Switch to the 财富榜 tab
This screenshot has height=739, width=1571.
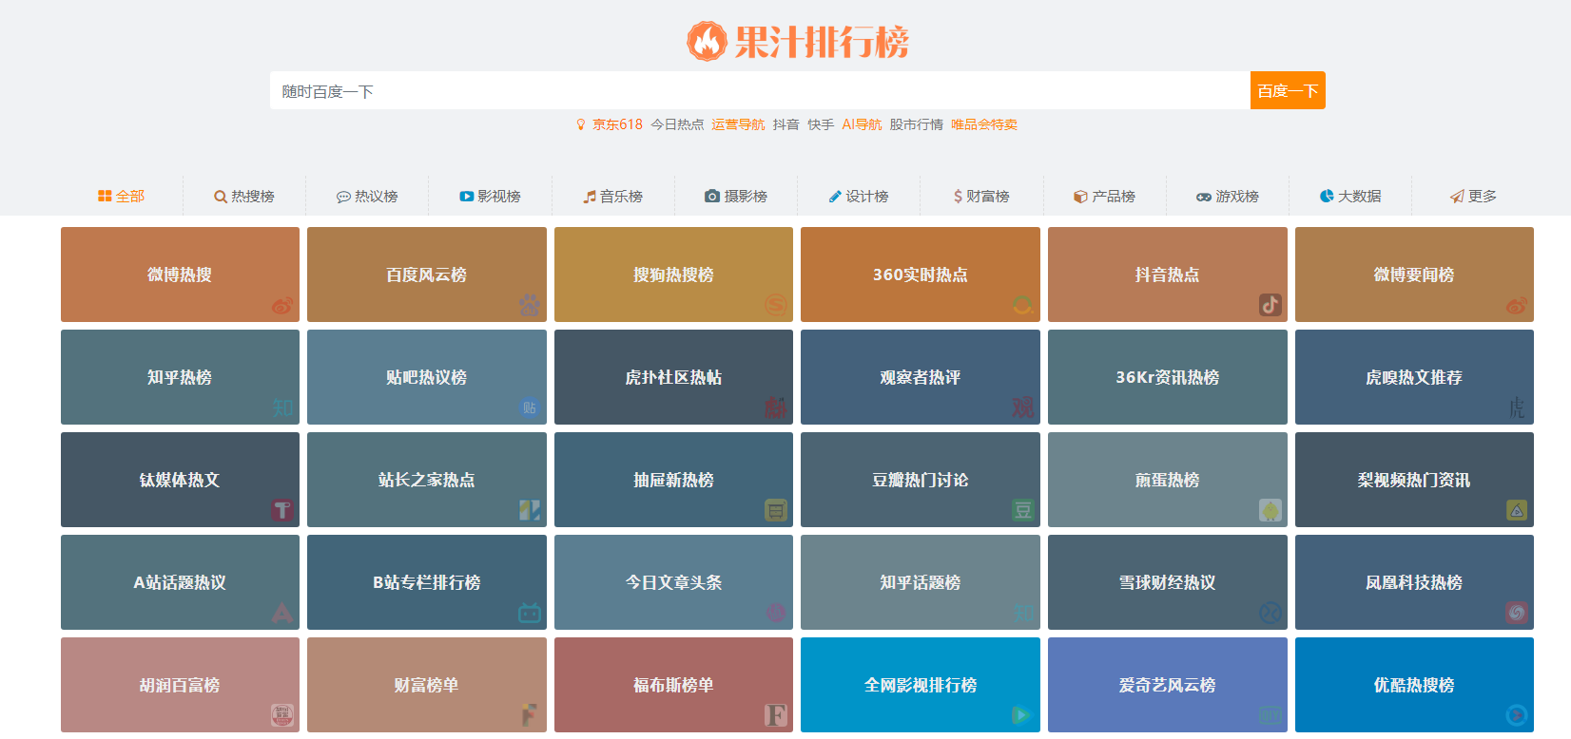981,196
